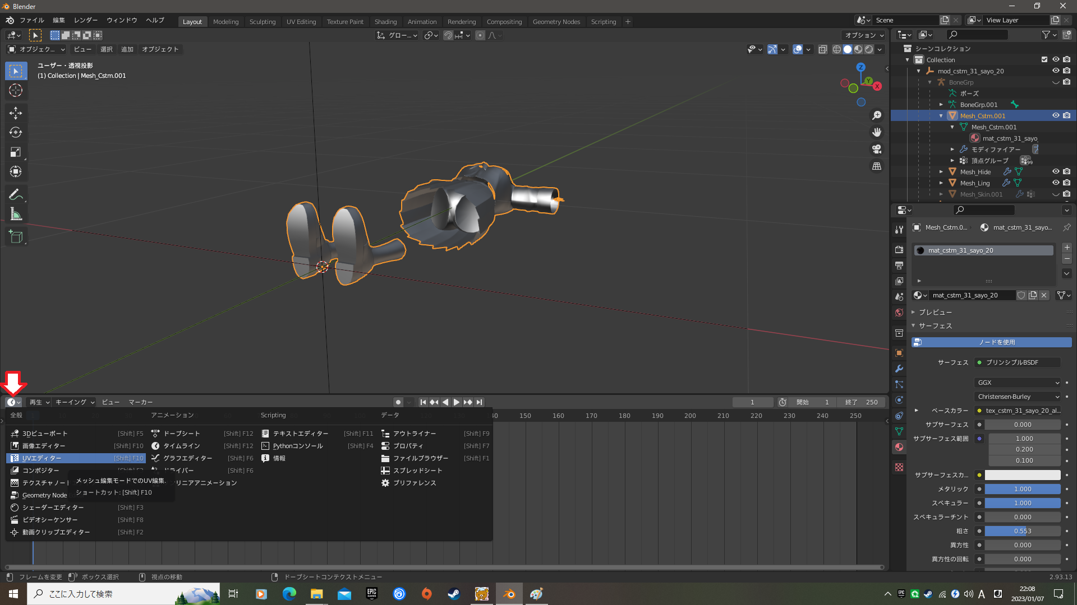Select the Move tool in the viewport toolbar
This screenshot has width=1077, height=605.
[16, 113]
